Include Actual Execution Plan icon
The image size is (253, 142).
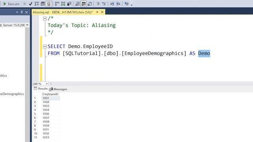(x=57, y=4)
